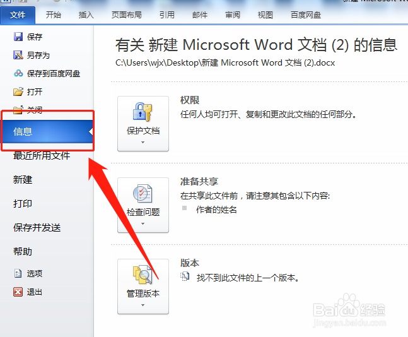
Task: Click the red Exit X icon
Action: 18,292
